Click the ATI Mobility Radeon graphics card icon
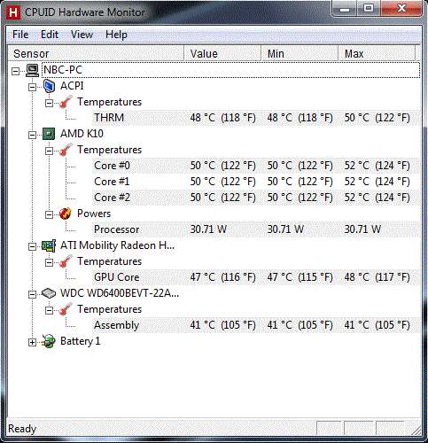The width and height of the screenshot is (428, 443). point(49,245)
